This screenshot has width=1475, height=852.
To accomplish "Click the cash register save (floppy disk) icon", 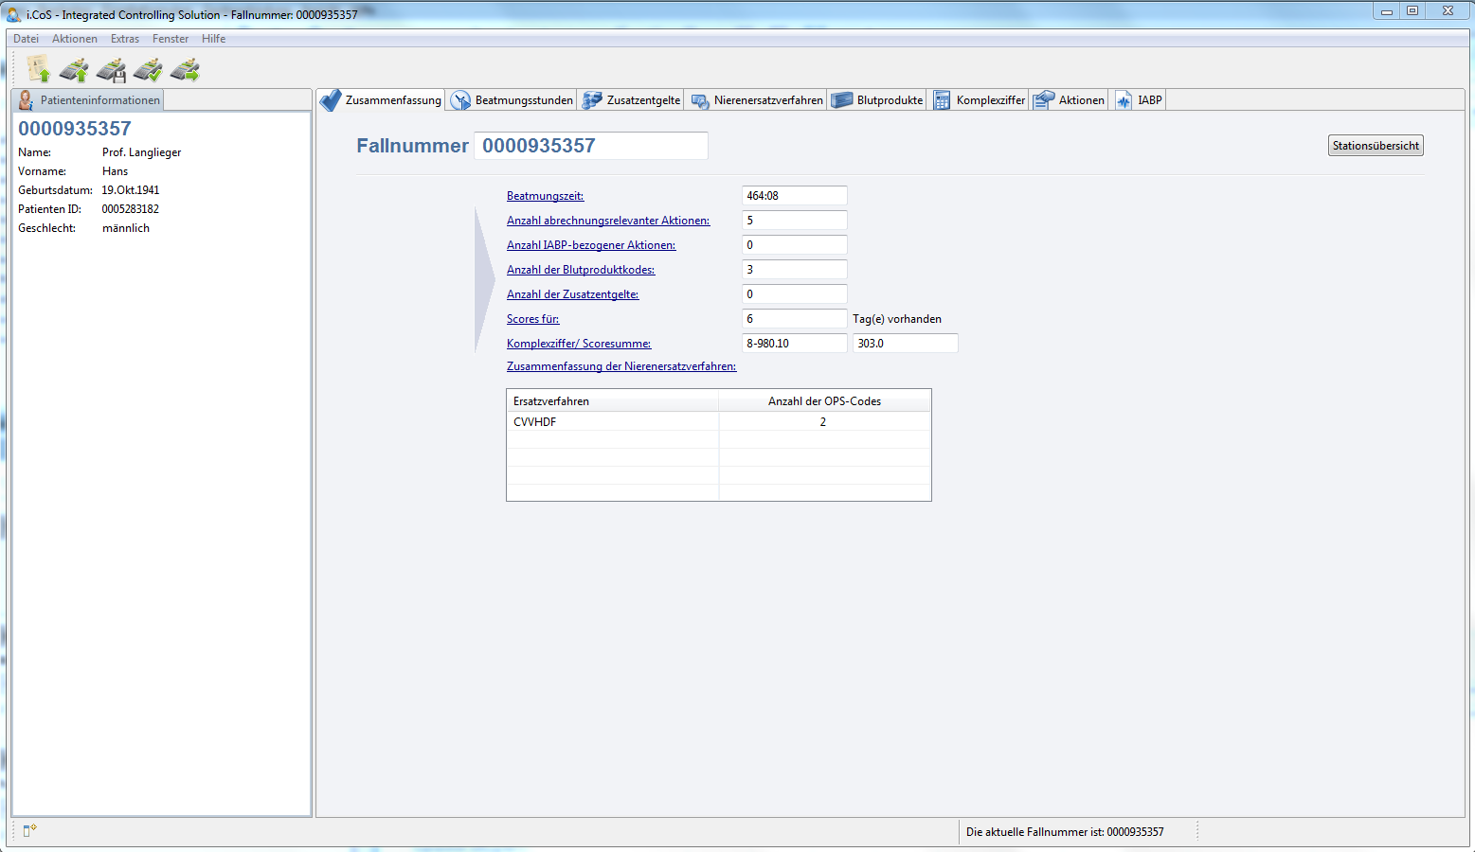I will click(x=111, y=70).
